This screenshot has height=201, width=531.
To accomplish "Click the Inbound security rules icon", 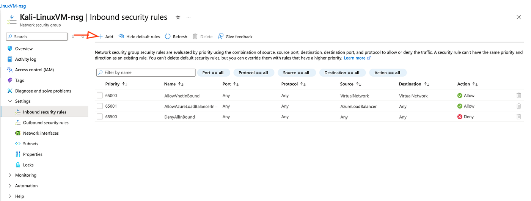I will click(18, 112).
